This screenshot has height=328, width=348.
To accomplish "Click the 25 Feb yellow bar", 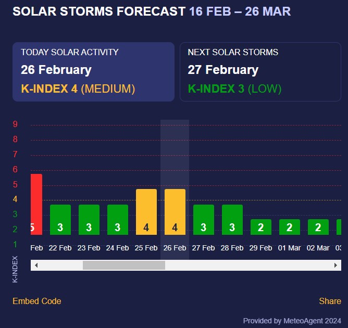I will coord(146,212).
